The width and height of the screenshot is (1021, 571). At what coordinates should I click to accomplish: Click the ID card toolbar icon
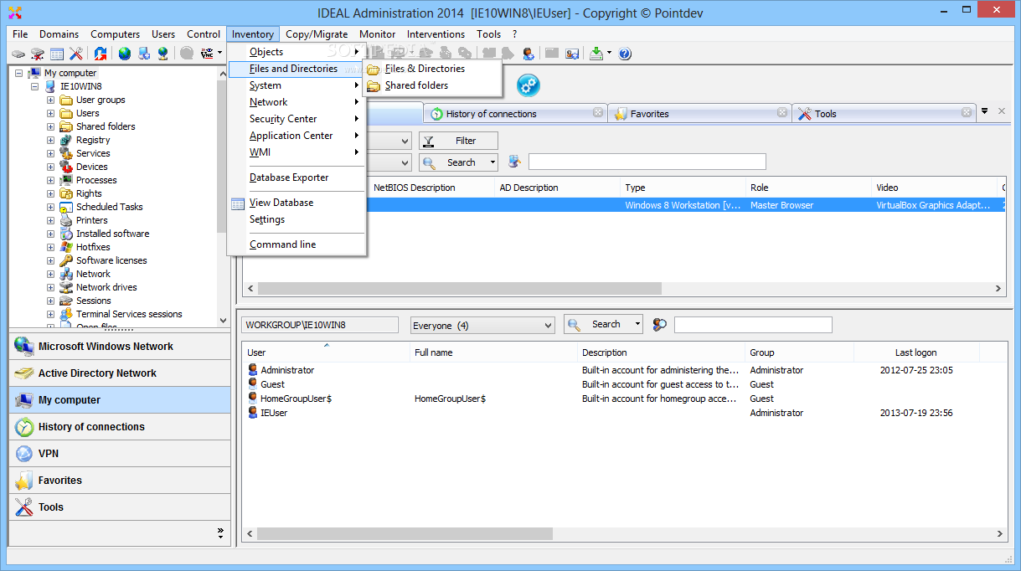(x=572, y=54)
